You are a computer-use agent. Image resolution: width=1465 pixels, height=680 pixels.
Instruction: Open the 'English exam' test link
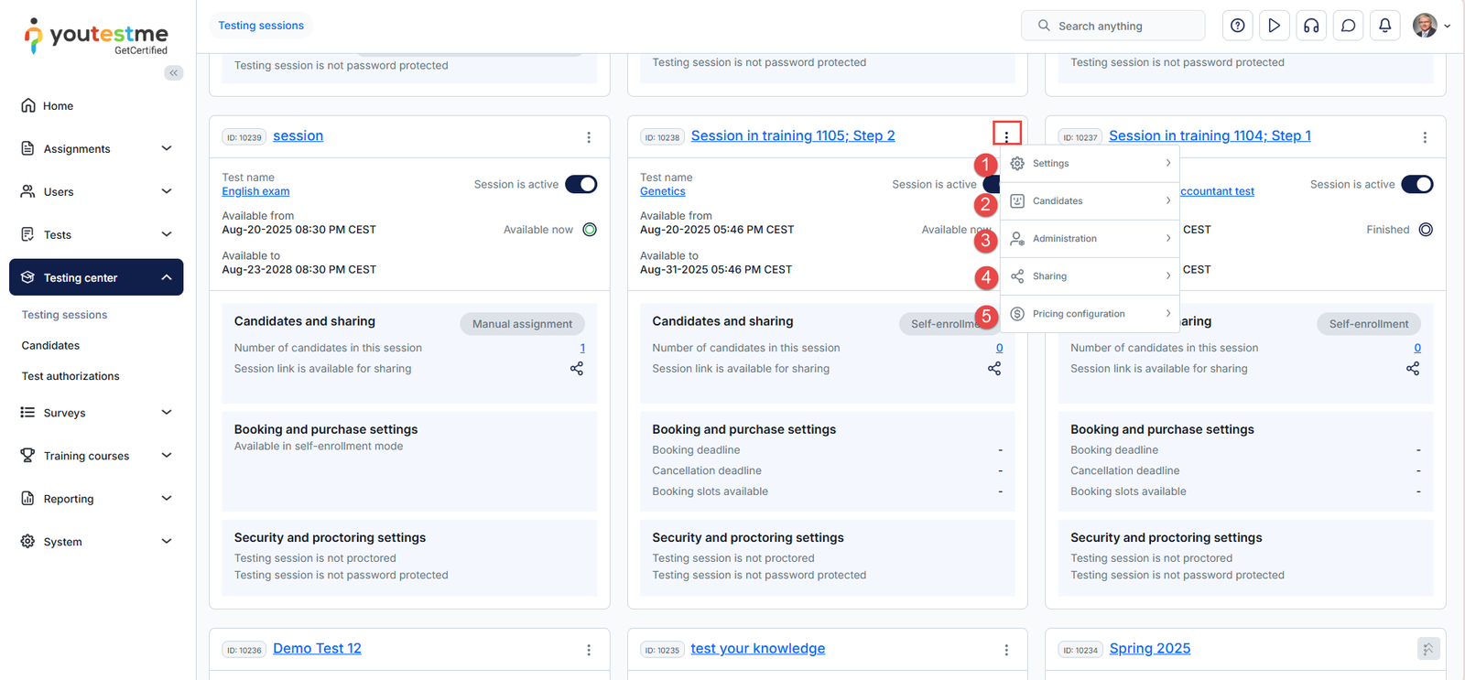255,191
